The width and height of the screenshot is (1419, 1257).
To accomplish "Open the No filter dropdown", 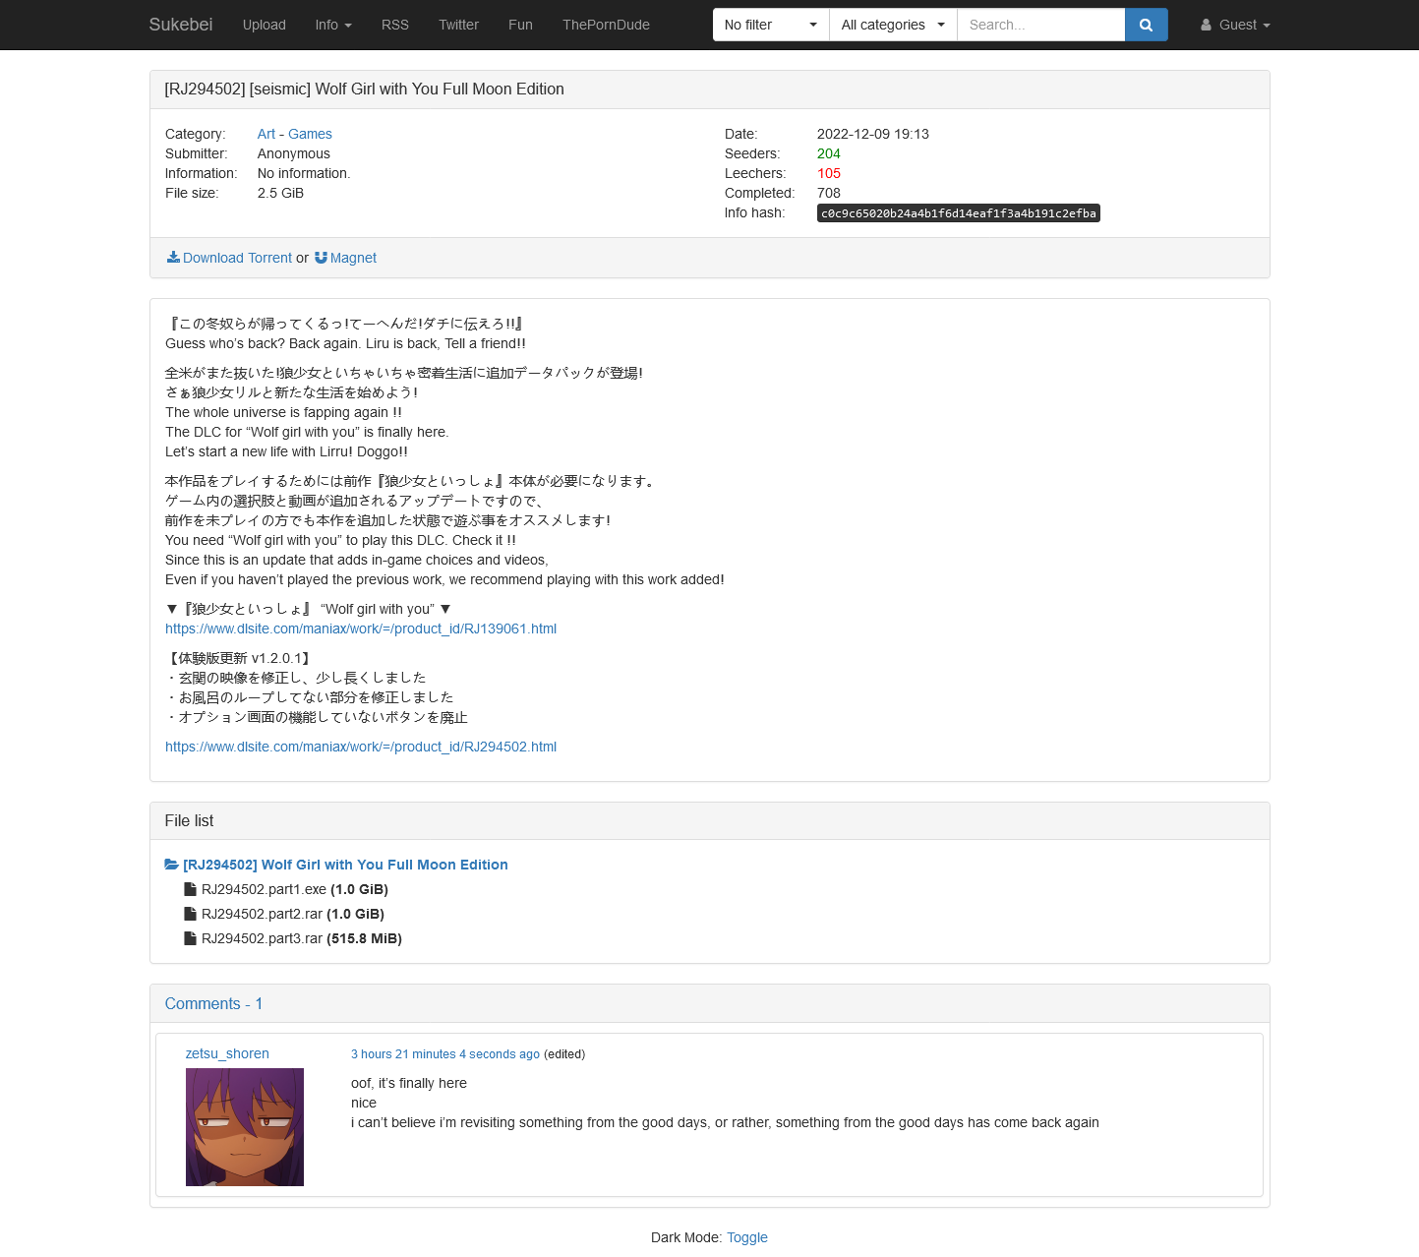I will [x=770, y=25].
